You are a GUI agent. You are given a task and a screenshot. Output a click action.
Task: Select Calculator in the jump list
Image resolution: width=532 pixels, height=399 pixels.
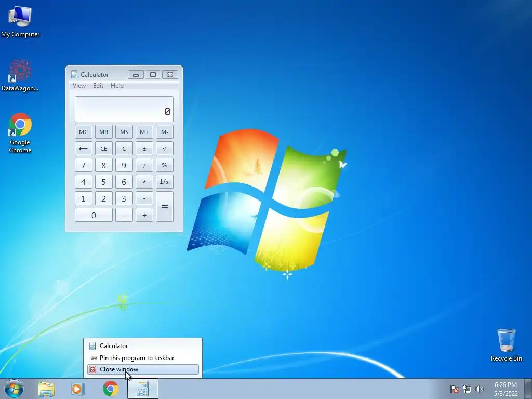tap(143, 345)
